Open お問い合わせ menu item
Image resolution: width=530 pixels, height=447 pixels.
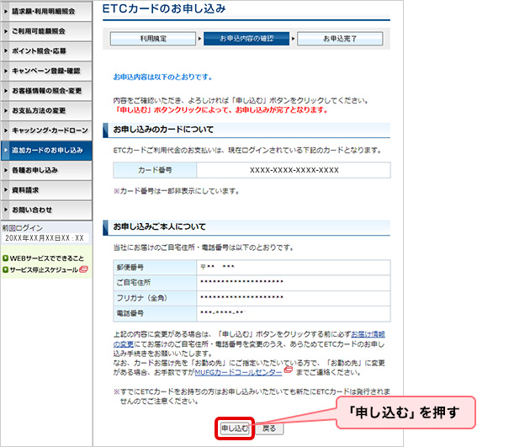45,210
